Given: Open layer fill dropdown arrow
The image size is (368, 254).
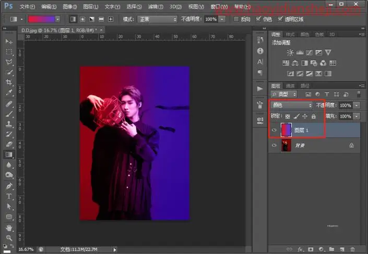Looking at the screenshot, I should click(x=357, y=116).
